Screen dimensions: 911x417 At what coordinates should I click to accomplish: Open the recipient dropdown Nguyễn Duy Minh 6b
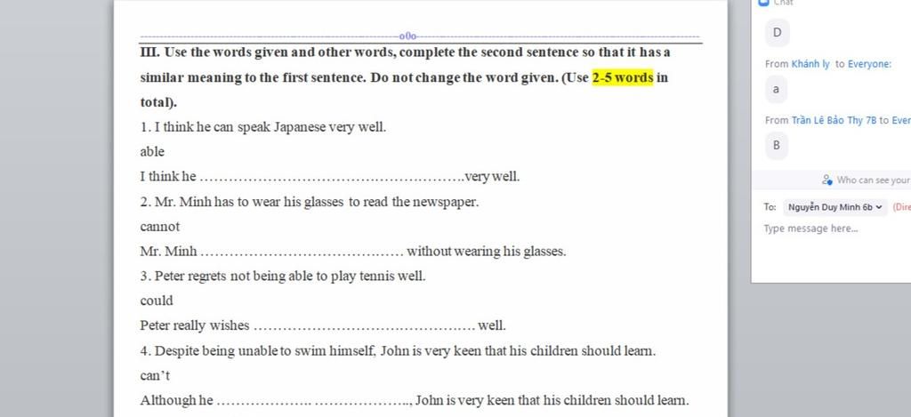pos(835,207)
